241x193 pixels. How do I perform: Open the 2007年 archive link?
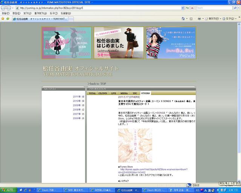click(x=78, y=114)
